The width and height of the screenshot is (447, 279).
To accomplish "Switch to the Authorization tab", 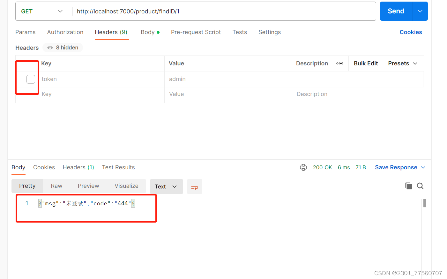I will [x=65, y=32].
